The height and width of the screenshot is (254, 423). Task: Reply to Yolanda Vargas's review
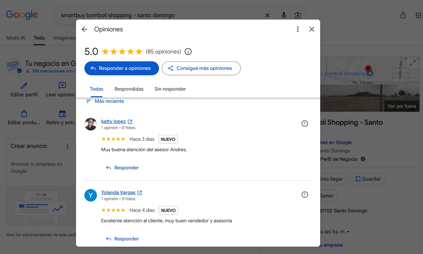[x=122, y=239]
